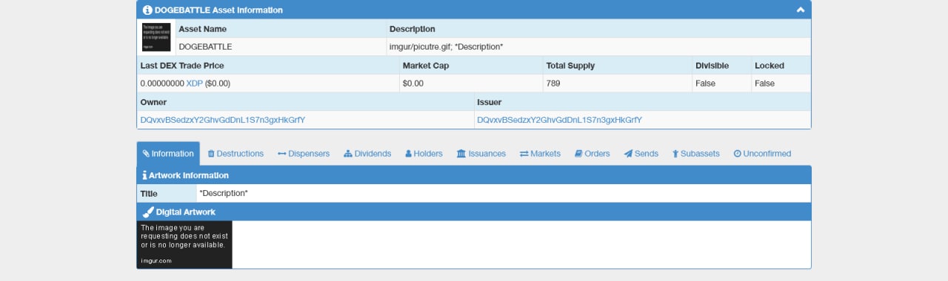Collapse the DOGEBATTLE Asset Information panel chevron
Viewport: 948px width, 281px height.
pos(800,10)
